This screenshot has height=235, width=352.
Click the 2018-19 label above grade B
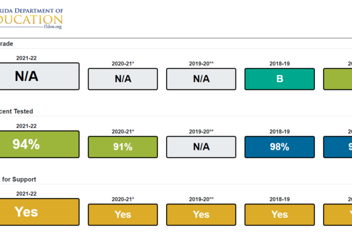pyautogui.click(x=279, y=63)
